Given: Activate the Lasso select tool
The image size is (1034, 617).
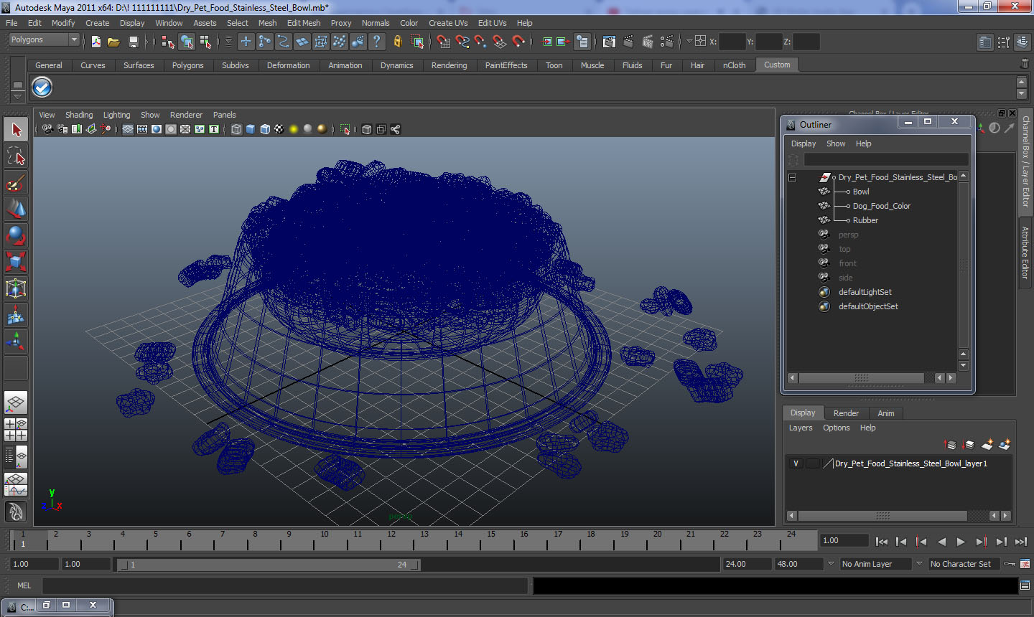Looking at the screenshot, I should [16, 156].
